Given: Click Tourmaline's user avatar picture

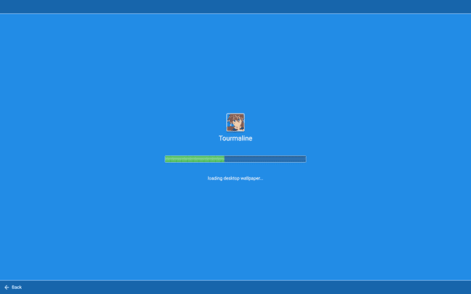Looking at the screenshot, I should (x=236, y=122).
